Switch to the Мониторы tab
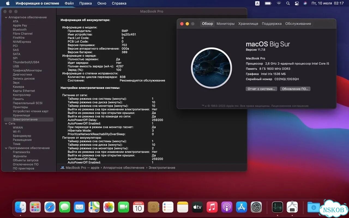349x218 pixels. pyautogui.click(x=225, y=24)
